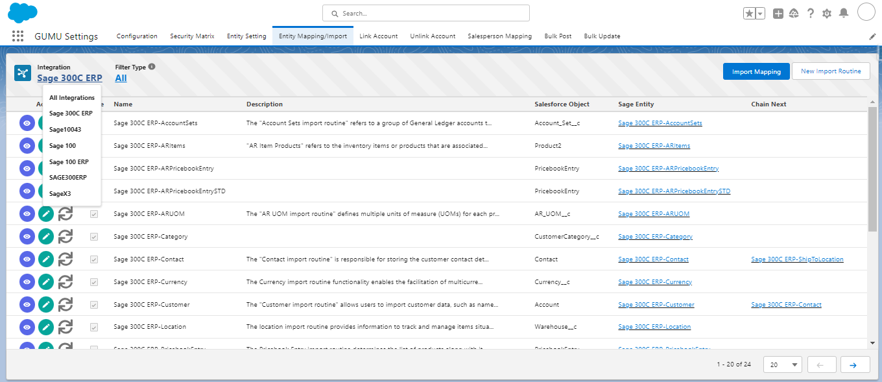Choose Sage 100 from the integration list
The height and width of the screenshot is (382, 882).
(62, 146)
